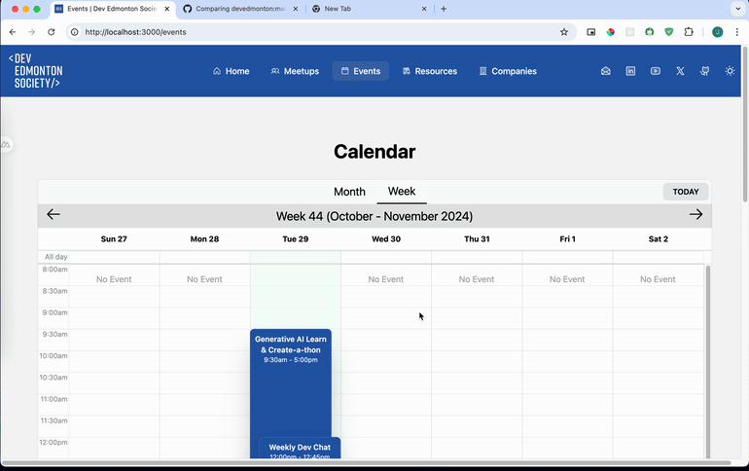Click the 12:00pm time label

coord(53,442)
